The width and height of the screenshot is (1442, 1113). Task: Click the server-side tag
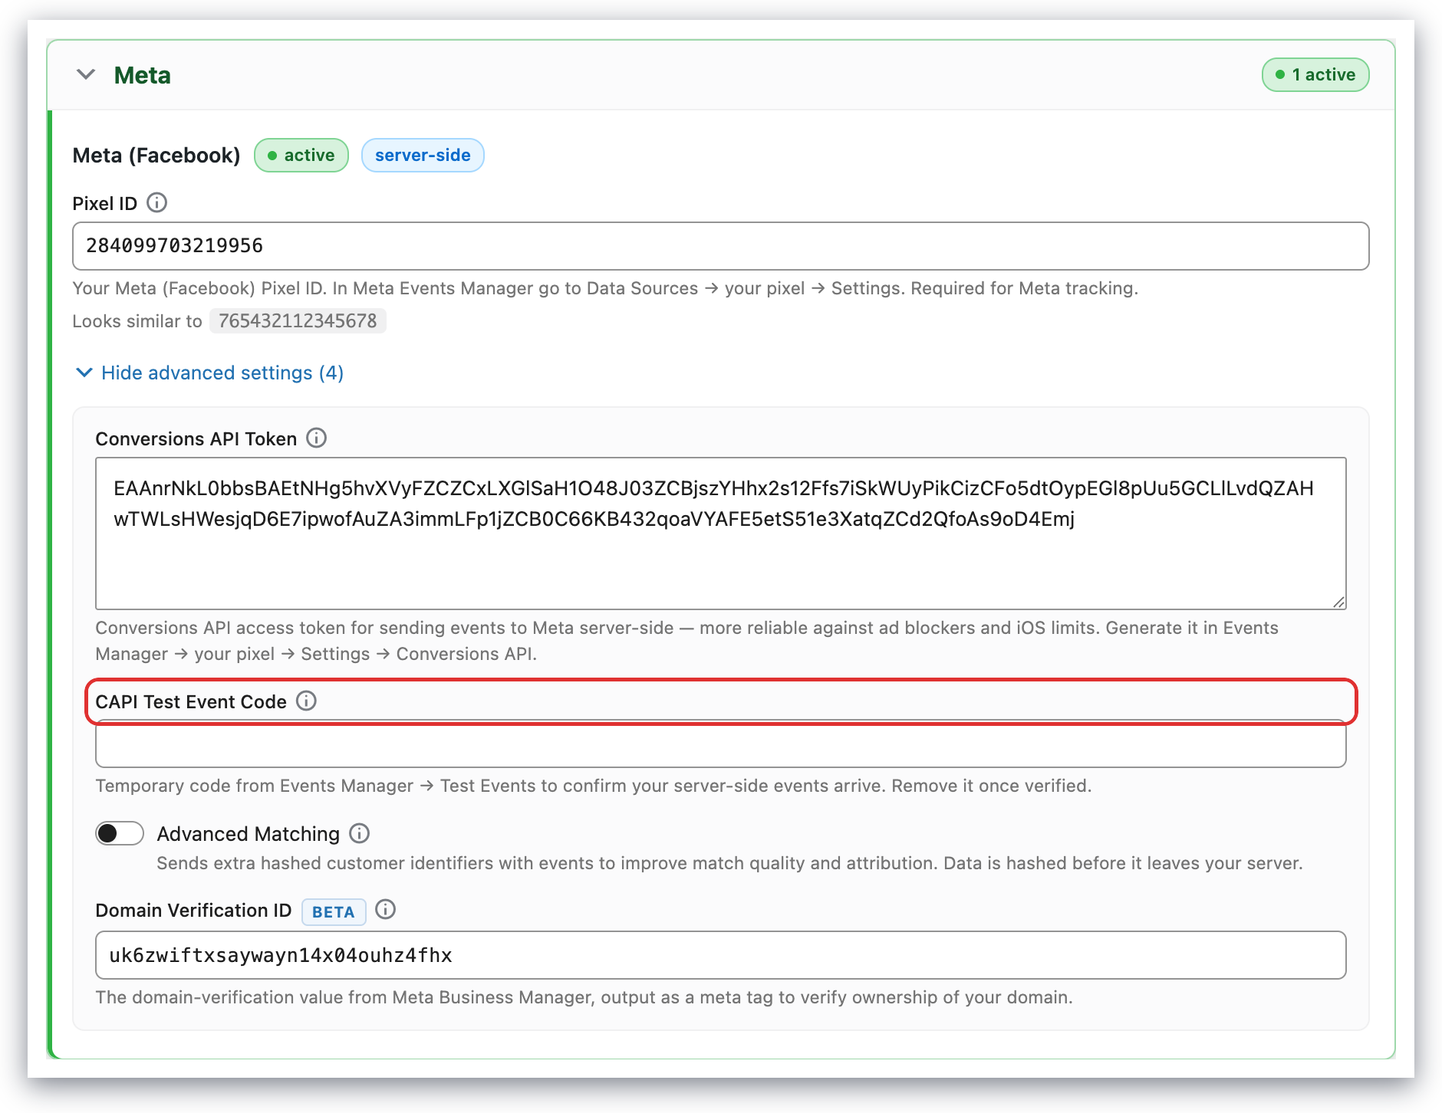[423, 155]
